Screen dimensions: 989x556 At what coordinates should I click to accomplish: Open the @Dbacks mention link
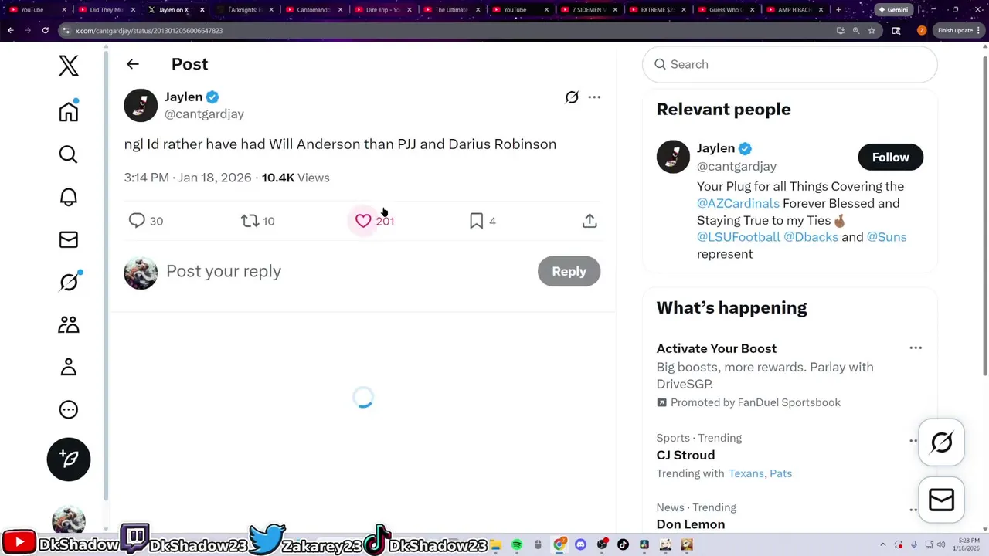click(811, 237)
